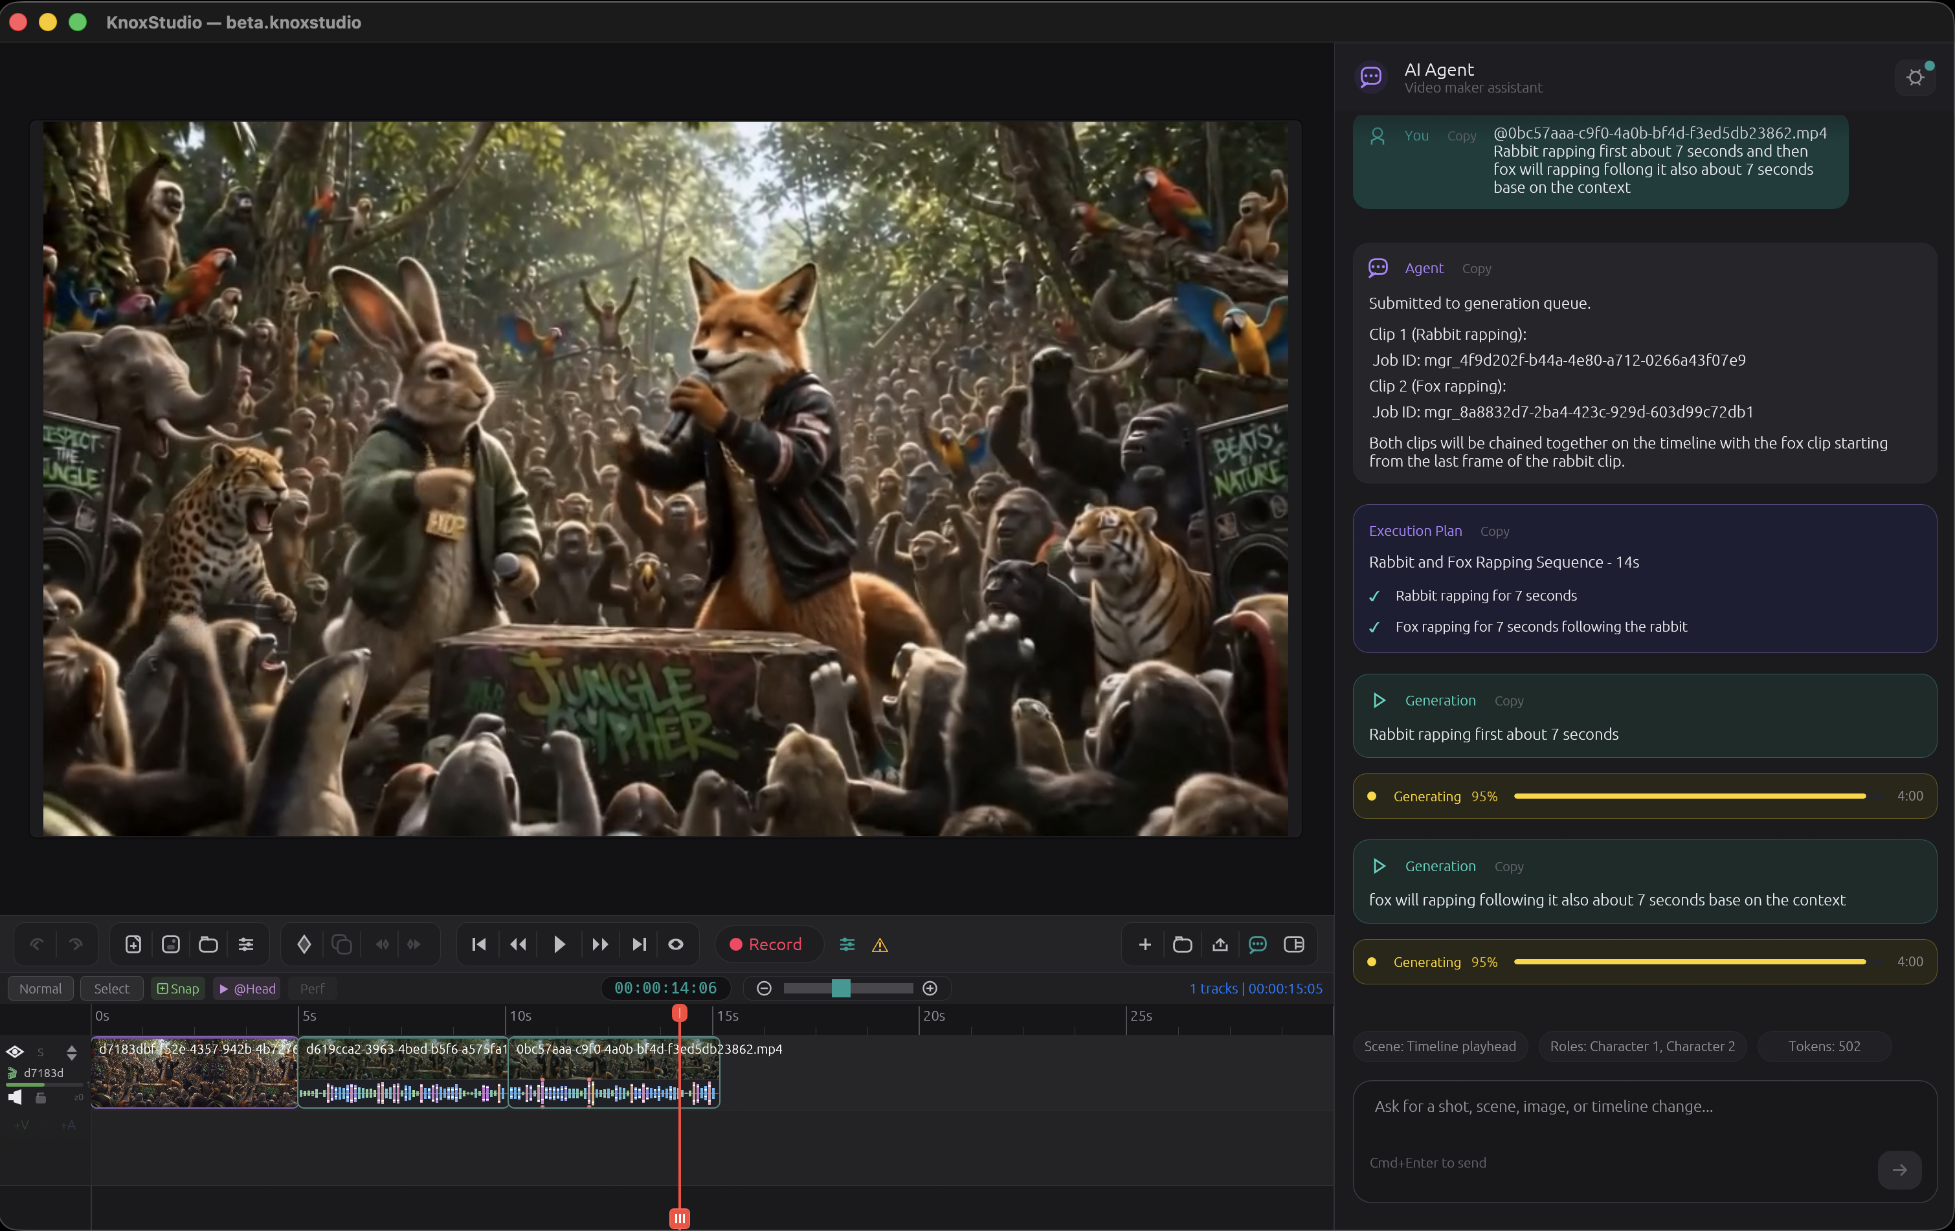Screen dimensions: 1955x1231
Task: Expand track height arrows on the d7183d track
Action: 71,1052
